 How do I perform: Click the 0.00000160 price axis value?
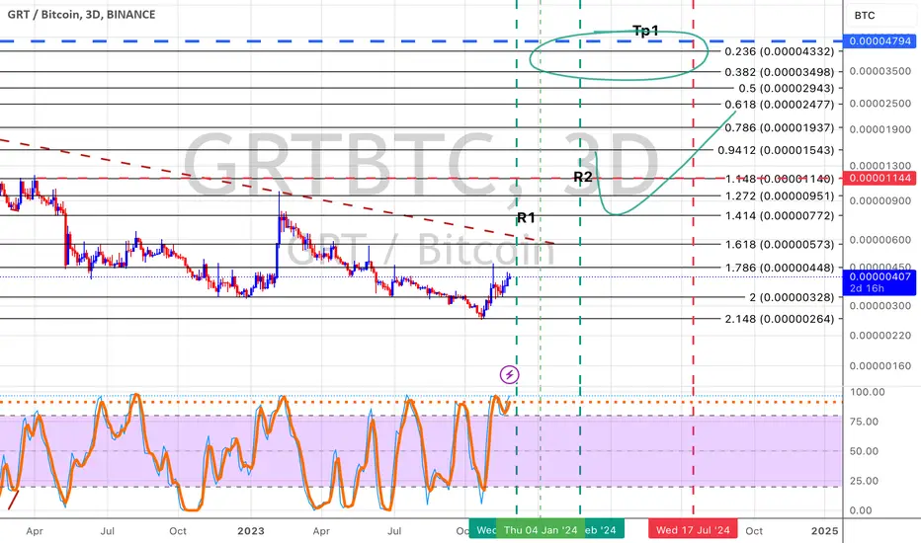click(880, 365)
